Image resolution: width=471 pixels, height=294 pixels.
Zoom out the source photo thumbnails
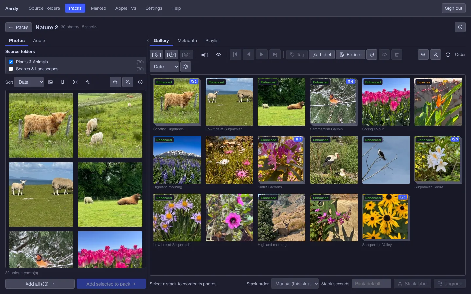pos(115,82)
